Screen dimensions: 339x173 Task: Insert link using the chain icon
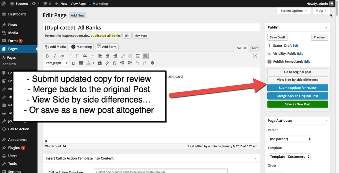point(123,56)
